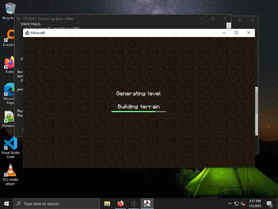Close the DECRAFT Process Log window
Screen dimensions: 278x209
225,19
